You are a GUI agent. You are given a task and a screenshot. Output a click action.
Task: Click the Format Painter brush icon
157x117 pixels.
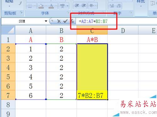coord(20,3)
